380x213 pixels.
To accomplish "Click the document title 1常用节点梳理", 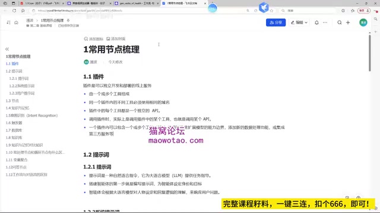I will click(x=112, y=50).
